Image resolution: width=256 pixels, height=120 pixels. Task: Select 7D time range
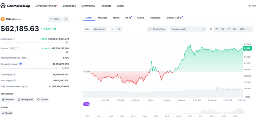tap(217, 29)
